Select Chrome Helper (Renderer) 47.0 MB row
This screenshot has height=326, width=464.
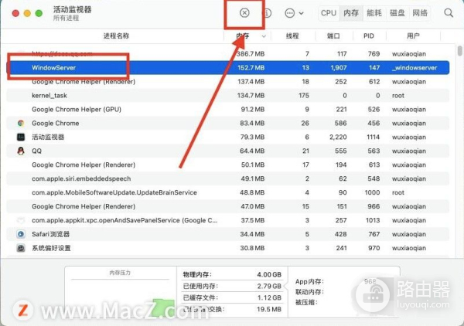pyautogui.click(x=228, y=206)
